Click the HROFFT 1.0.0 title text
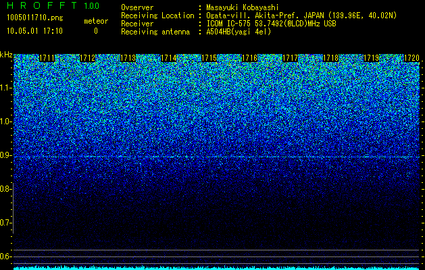This screenshot has height=270, width=425. (53, 5)
